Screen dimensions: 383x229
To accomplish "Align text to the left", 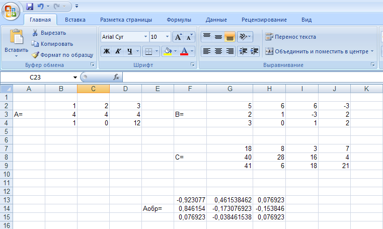I will [207, 51].
